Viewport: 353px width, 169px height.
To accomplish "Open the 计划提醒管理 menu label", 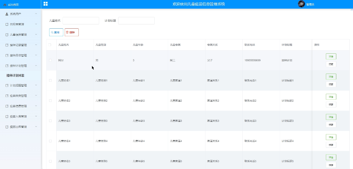I will (18, 85).
